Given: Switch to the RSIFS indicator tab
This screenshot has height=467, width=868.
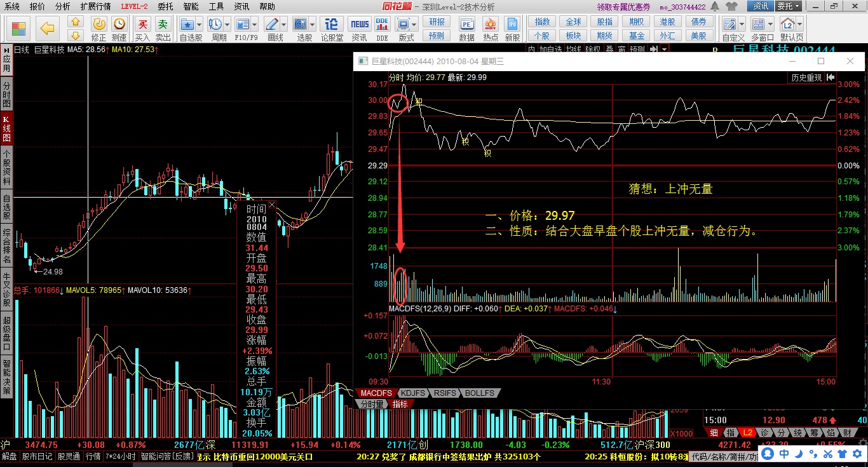Looking at the screenshot, I should (x=446, y=393).
